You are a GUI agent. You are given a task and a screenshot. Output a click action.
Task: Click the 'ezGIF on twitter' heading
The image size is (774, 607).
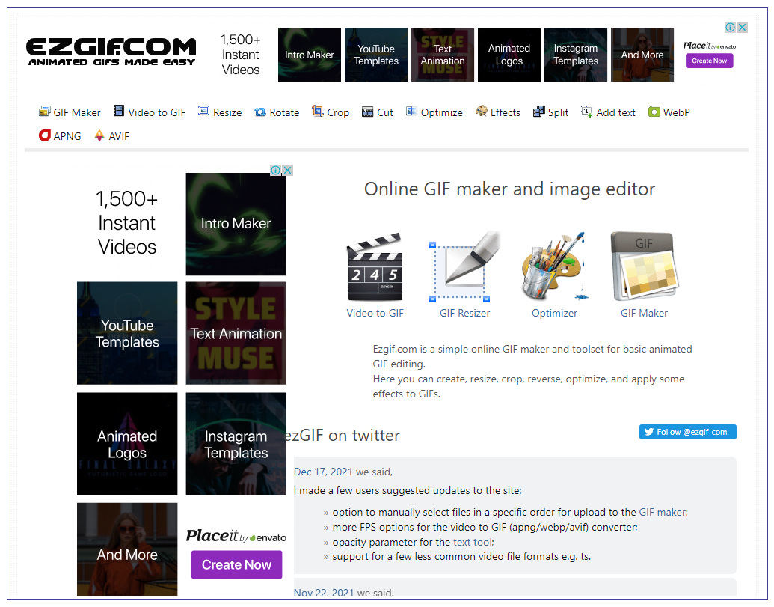(343, 435)
